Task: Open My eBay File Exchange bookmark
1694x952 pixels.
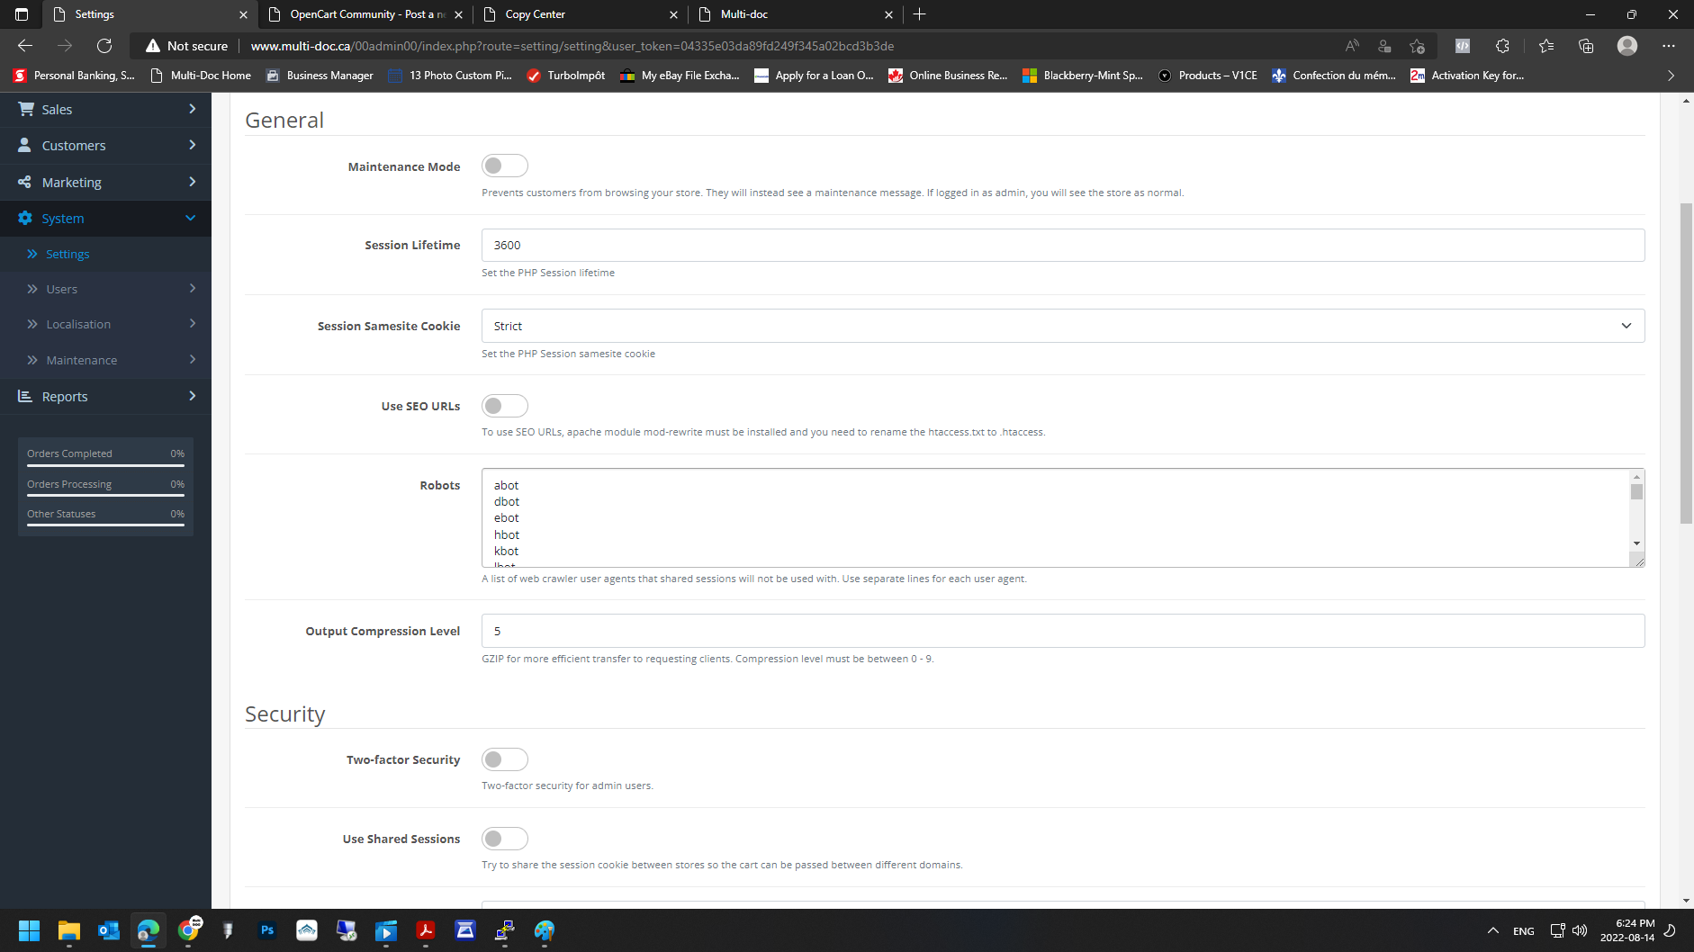Action: [680, 76]
